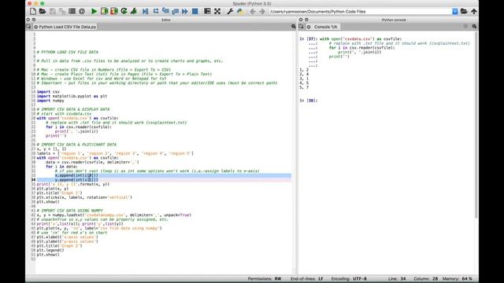
Task: Click the Save all files icon
Action: coord(62,11)
